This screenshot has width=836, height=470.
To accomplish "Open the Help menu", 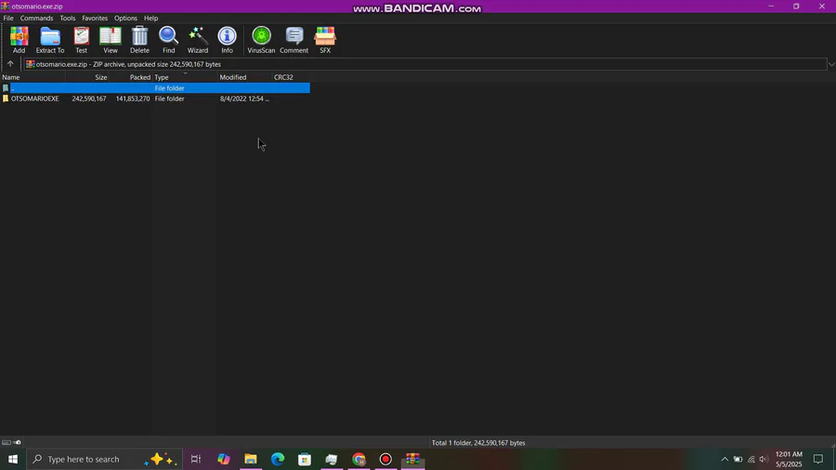I will (150, 19).
